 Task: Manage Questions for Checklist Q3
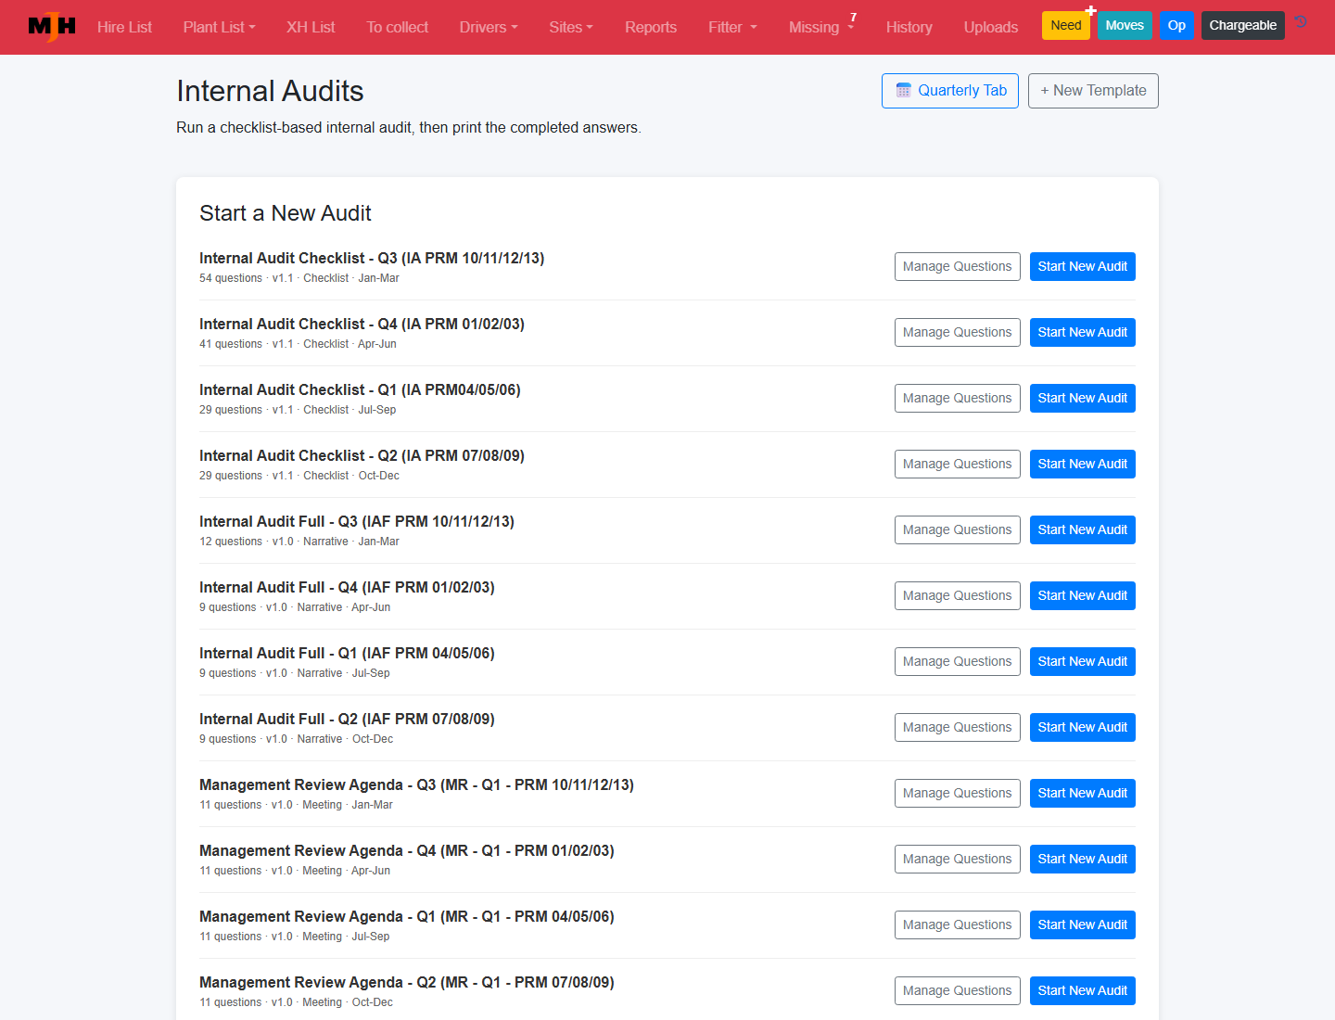(x=957, y=266)
